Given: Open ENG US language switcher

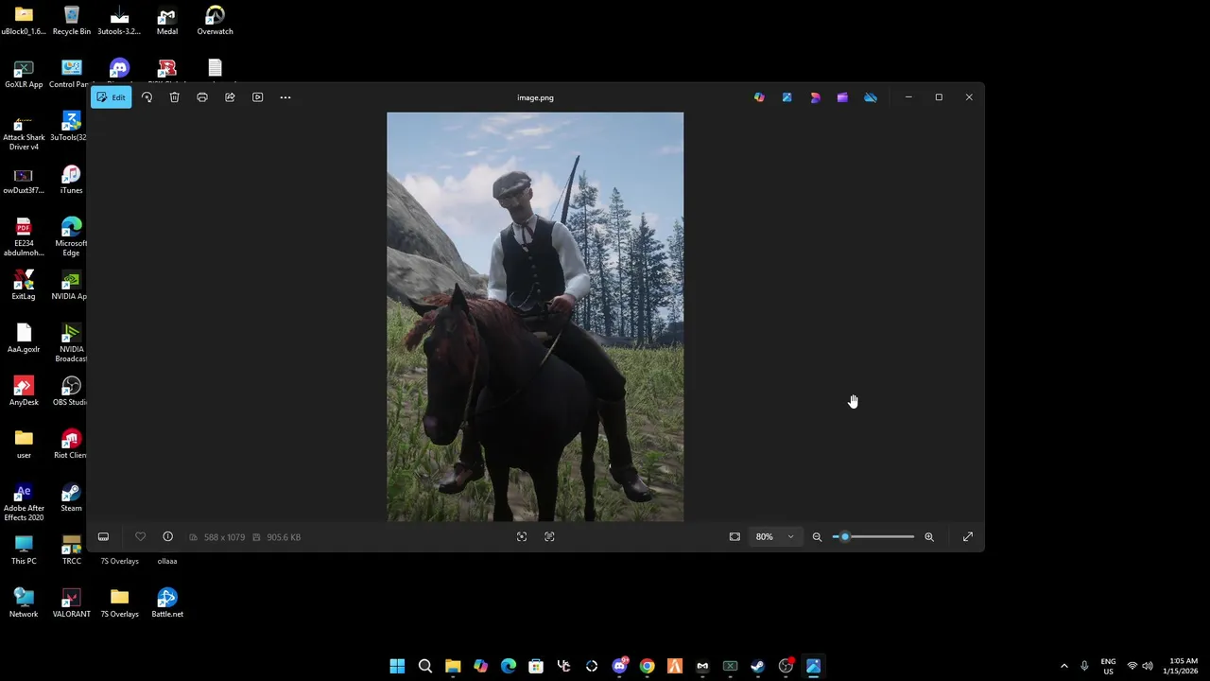Looking at the screenshot, I should coord(1108,666).
